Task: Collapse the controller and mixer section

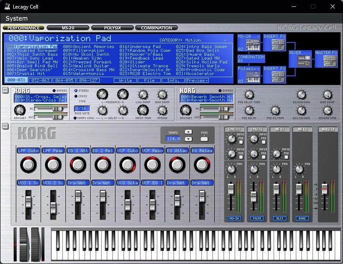Action: point(5,126)
